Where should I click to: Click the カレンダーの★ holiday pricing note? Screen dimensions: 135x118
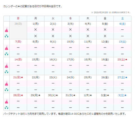pyautogui.click(x=32, y=6)
